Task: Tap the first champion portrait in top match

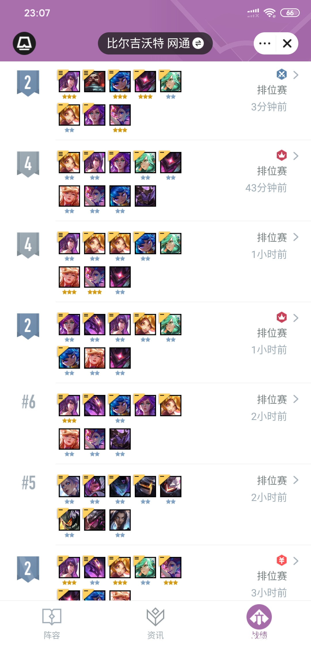Action: tap(69, 82)
